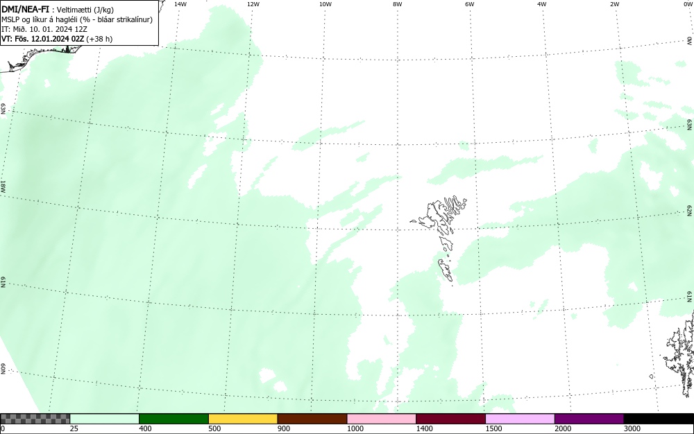Click the purple 2000–3000 legend swatch
Viewport: 694px width, 434px height.
pos(589,419)
